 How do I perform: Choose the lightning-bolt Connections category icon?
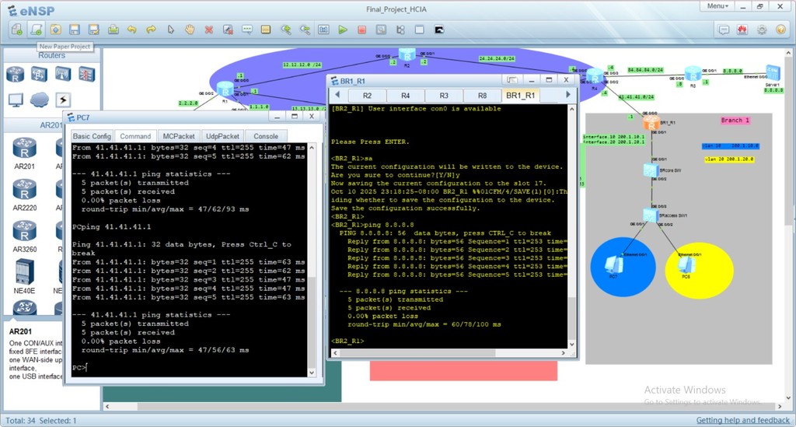pyautogui.click(x=62, y=100)
